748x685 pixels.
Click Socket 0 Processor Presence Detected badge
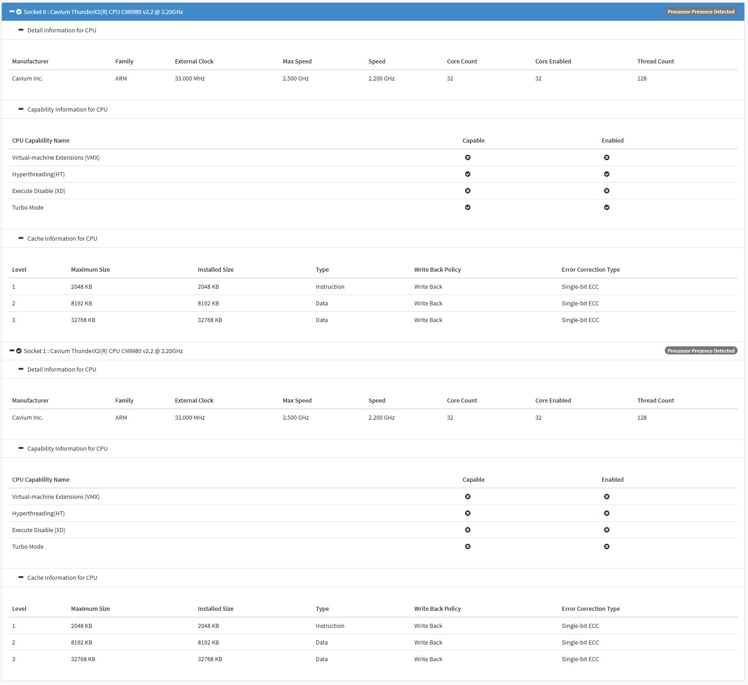coord(701,12)
